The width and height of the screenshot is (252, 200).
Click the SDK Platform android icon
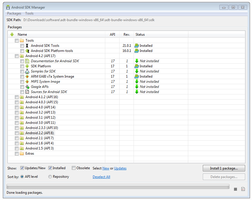click(x=27, y=66)
